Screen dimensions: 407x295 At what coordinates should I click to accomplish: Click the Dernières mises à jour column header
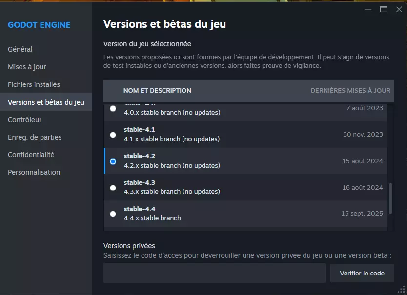pyautogui.click(x=350, y=91)
